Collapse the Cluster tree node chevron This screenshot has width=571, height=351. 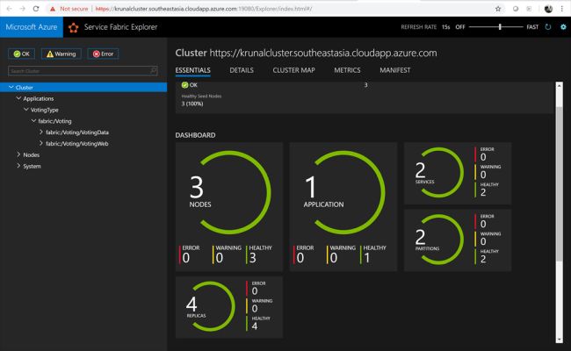[x=11, y=87]
